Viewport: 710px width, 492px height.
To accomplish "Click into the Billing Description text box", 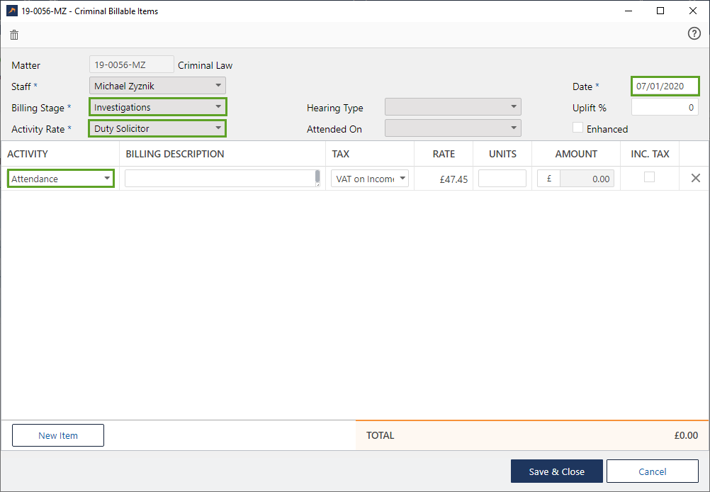I will (220, 179).
